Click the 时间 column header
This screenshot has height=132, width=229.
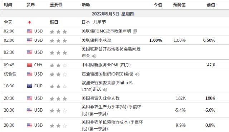(8, 5)
